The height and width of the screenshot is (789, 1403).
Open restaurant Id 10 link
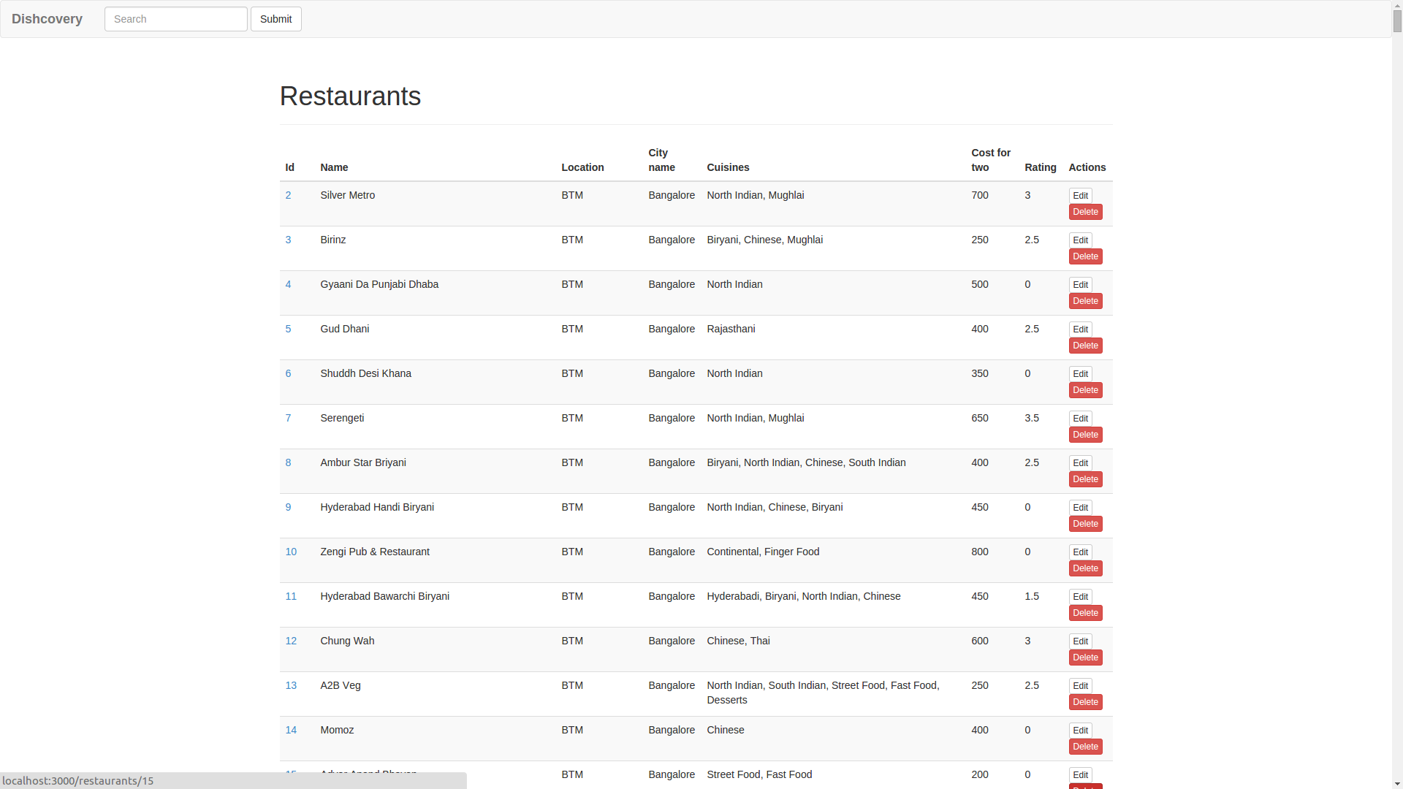click(x=291, y=552)
